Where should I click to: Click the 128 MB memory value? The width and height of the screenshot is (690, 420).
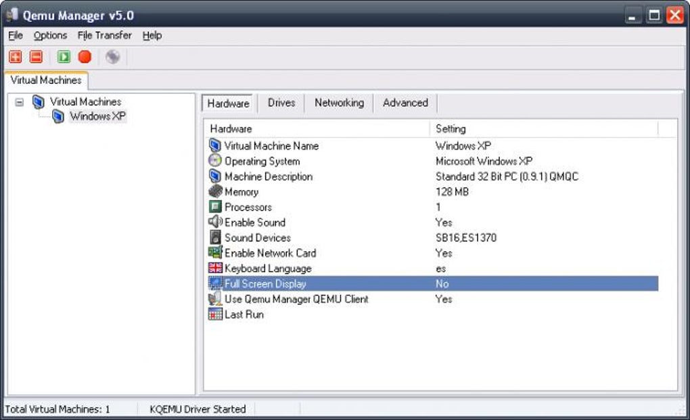tap(452, 192)
